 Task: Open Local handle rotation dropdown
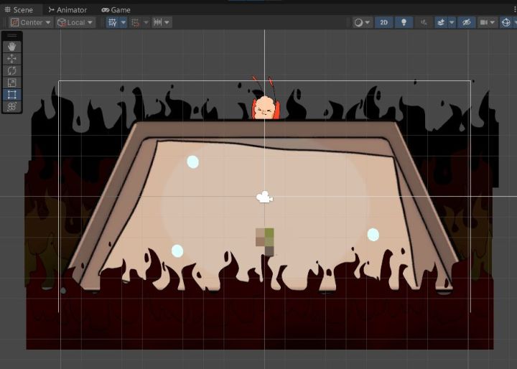(x=75, y=22)
